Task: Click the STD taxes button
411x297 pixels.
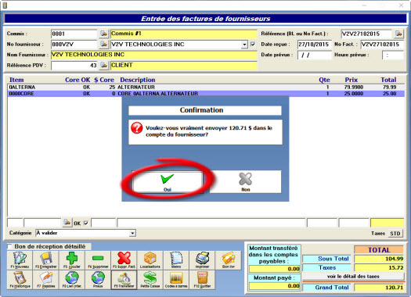Action: tap(395, 233)
